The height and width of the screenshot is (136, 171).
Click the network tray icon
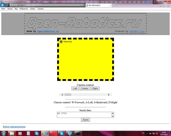(157, 134)
